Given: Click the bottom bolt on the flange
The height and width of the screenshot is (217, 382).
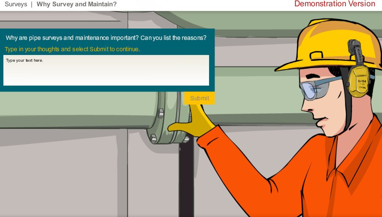Looking at the screenshot, I should (x=154, y=138).
